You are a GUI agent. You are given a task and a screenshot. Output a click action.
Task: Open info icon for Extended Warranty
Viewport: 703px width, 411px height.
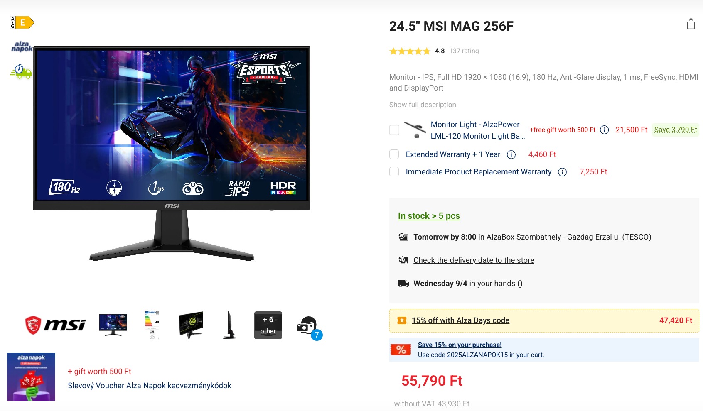tap(511, 154)
